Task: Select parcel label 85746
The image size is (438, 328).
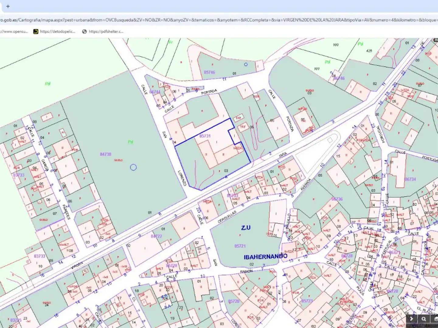Action: (x=209, y=72)
